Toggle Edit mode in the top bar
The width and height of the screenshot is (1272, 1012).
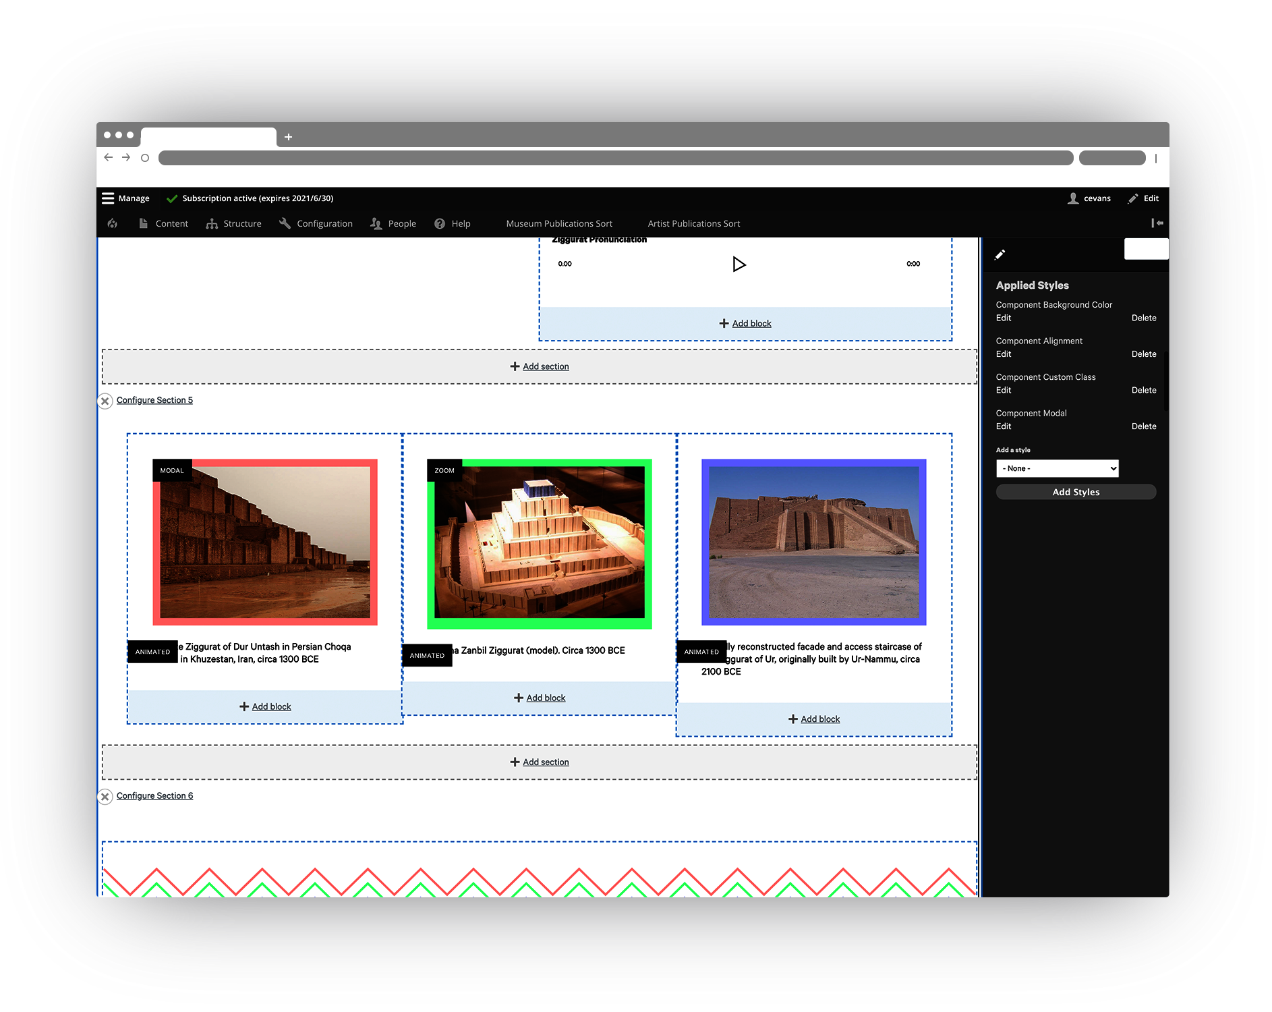point(1143,198)
